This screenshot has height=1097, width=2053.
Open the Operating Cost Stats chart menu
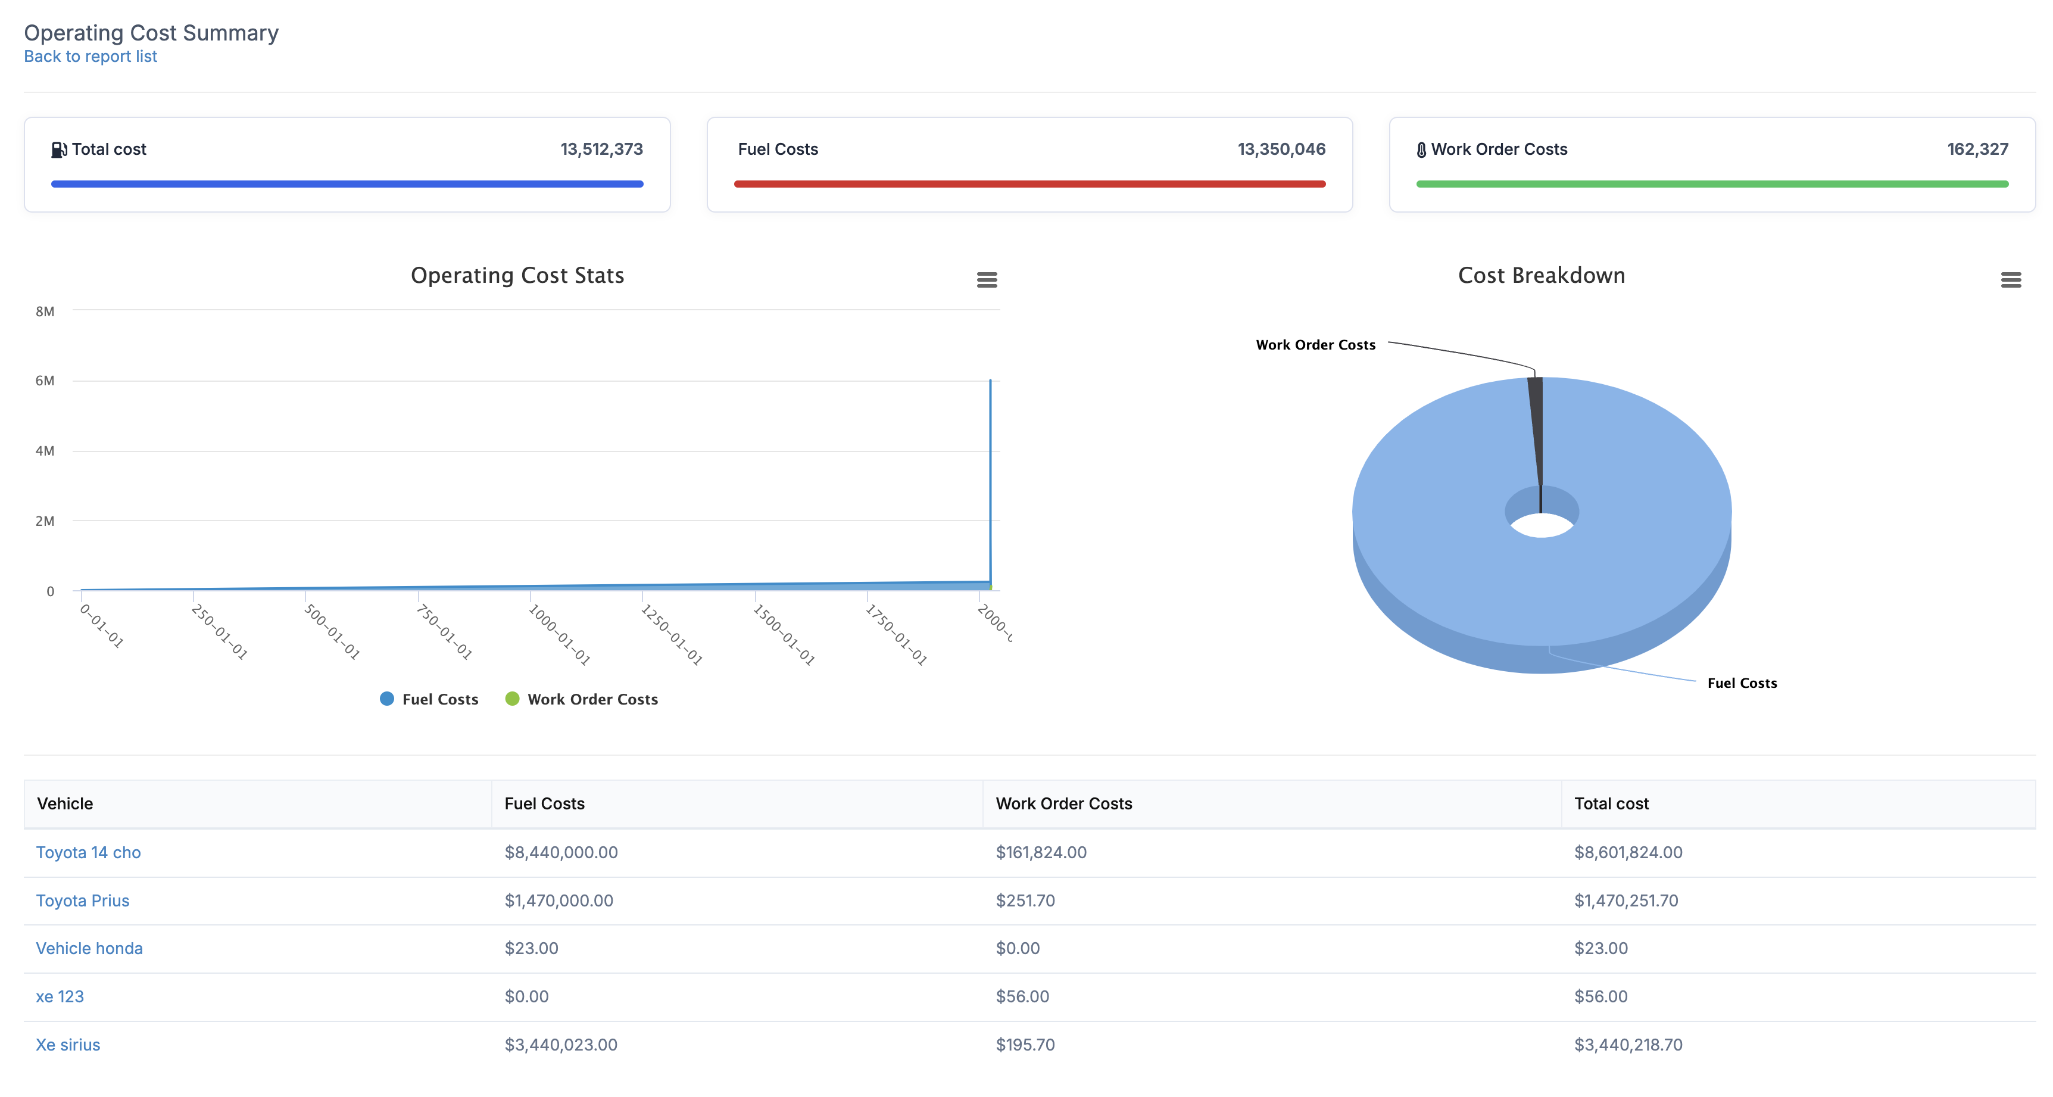click(987, 280)
